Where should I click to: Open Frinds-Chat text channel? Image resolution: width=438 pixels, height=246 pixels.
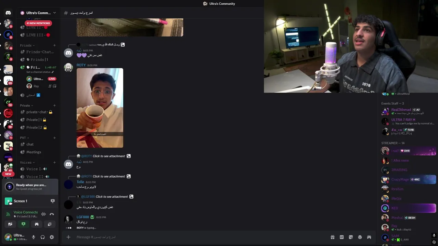point(38,52)
